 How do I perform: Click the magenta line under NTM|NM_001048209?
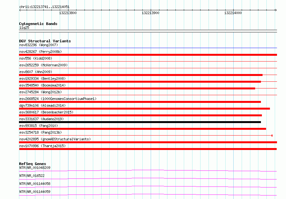pyautogui.click(x=148, y=170)
